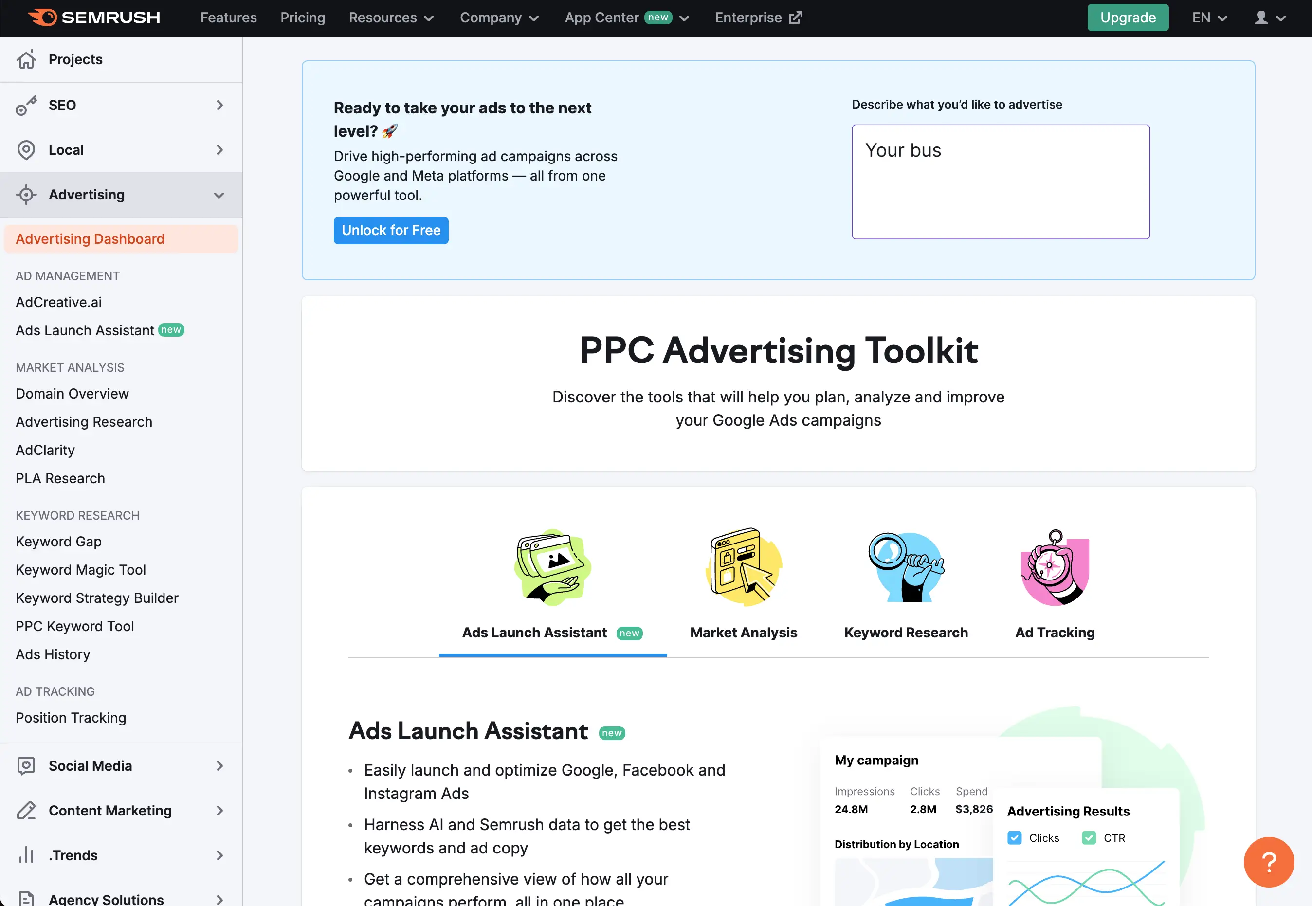Expand the Content Marketing sidebar section
The height and width of the screenshot is (906, 1312).
pyautogui.click(x=219, y=811)
